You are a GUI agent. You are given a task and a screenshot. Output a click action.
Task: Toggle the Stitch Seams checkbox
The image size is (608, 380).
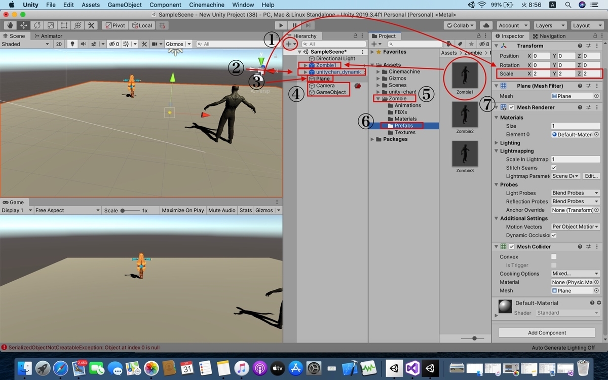pos(554,168)
